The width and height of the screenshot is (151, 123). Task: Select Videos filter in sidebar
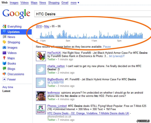[x=12, y=53]
